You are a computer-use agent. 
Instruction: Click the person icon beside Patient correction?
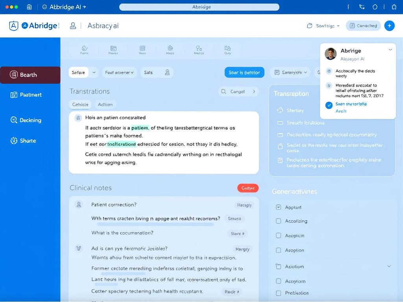coord(79,204)
